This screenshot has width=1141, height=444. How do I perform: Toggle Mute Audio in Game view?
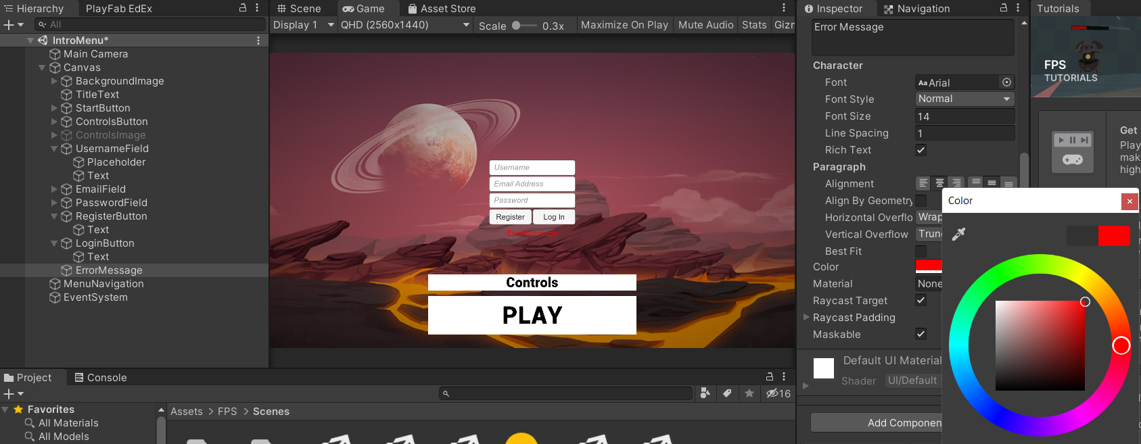pyautogui.click(x=705, y=25)
